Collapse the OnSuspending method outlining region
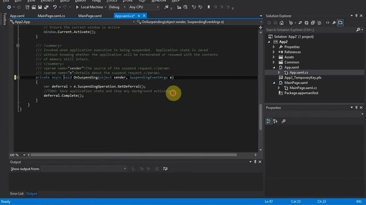Screen dimensions: 366x205 pyautogui.click(x=18, y=77)
